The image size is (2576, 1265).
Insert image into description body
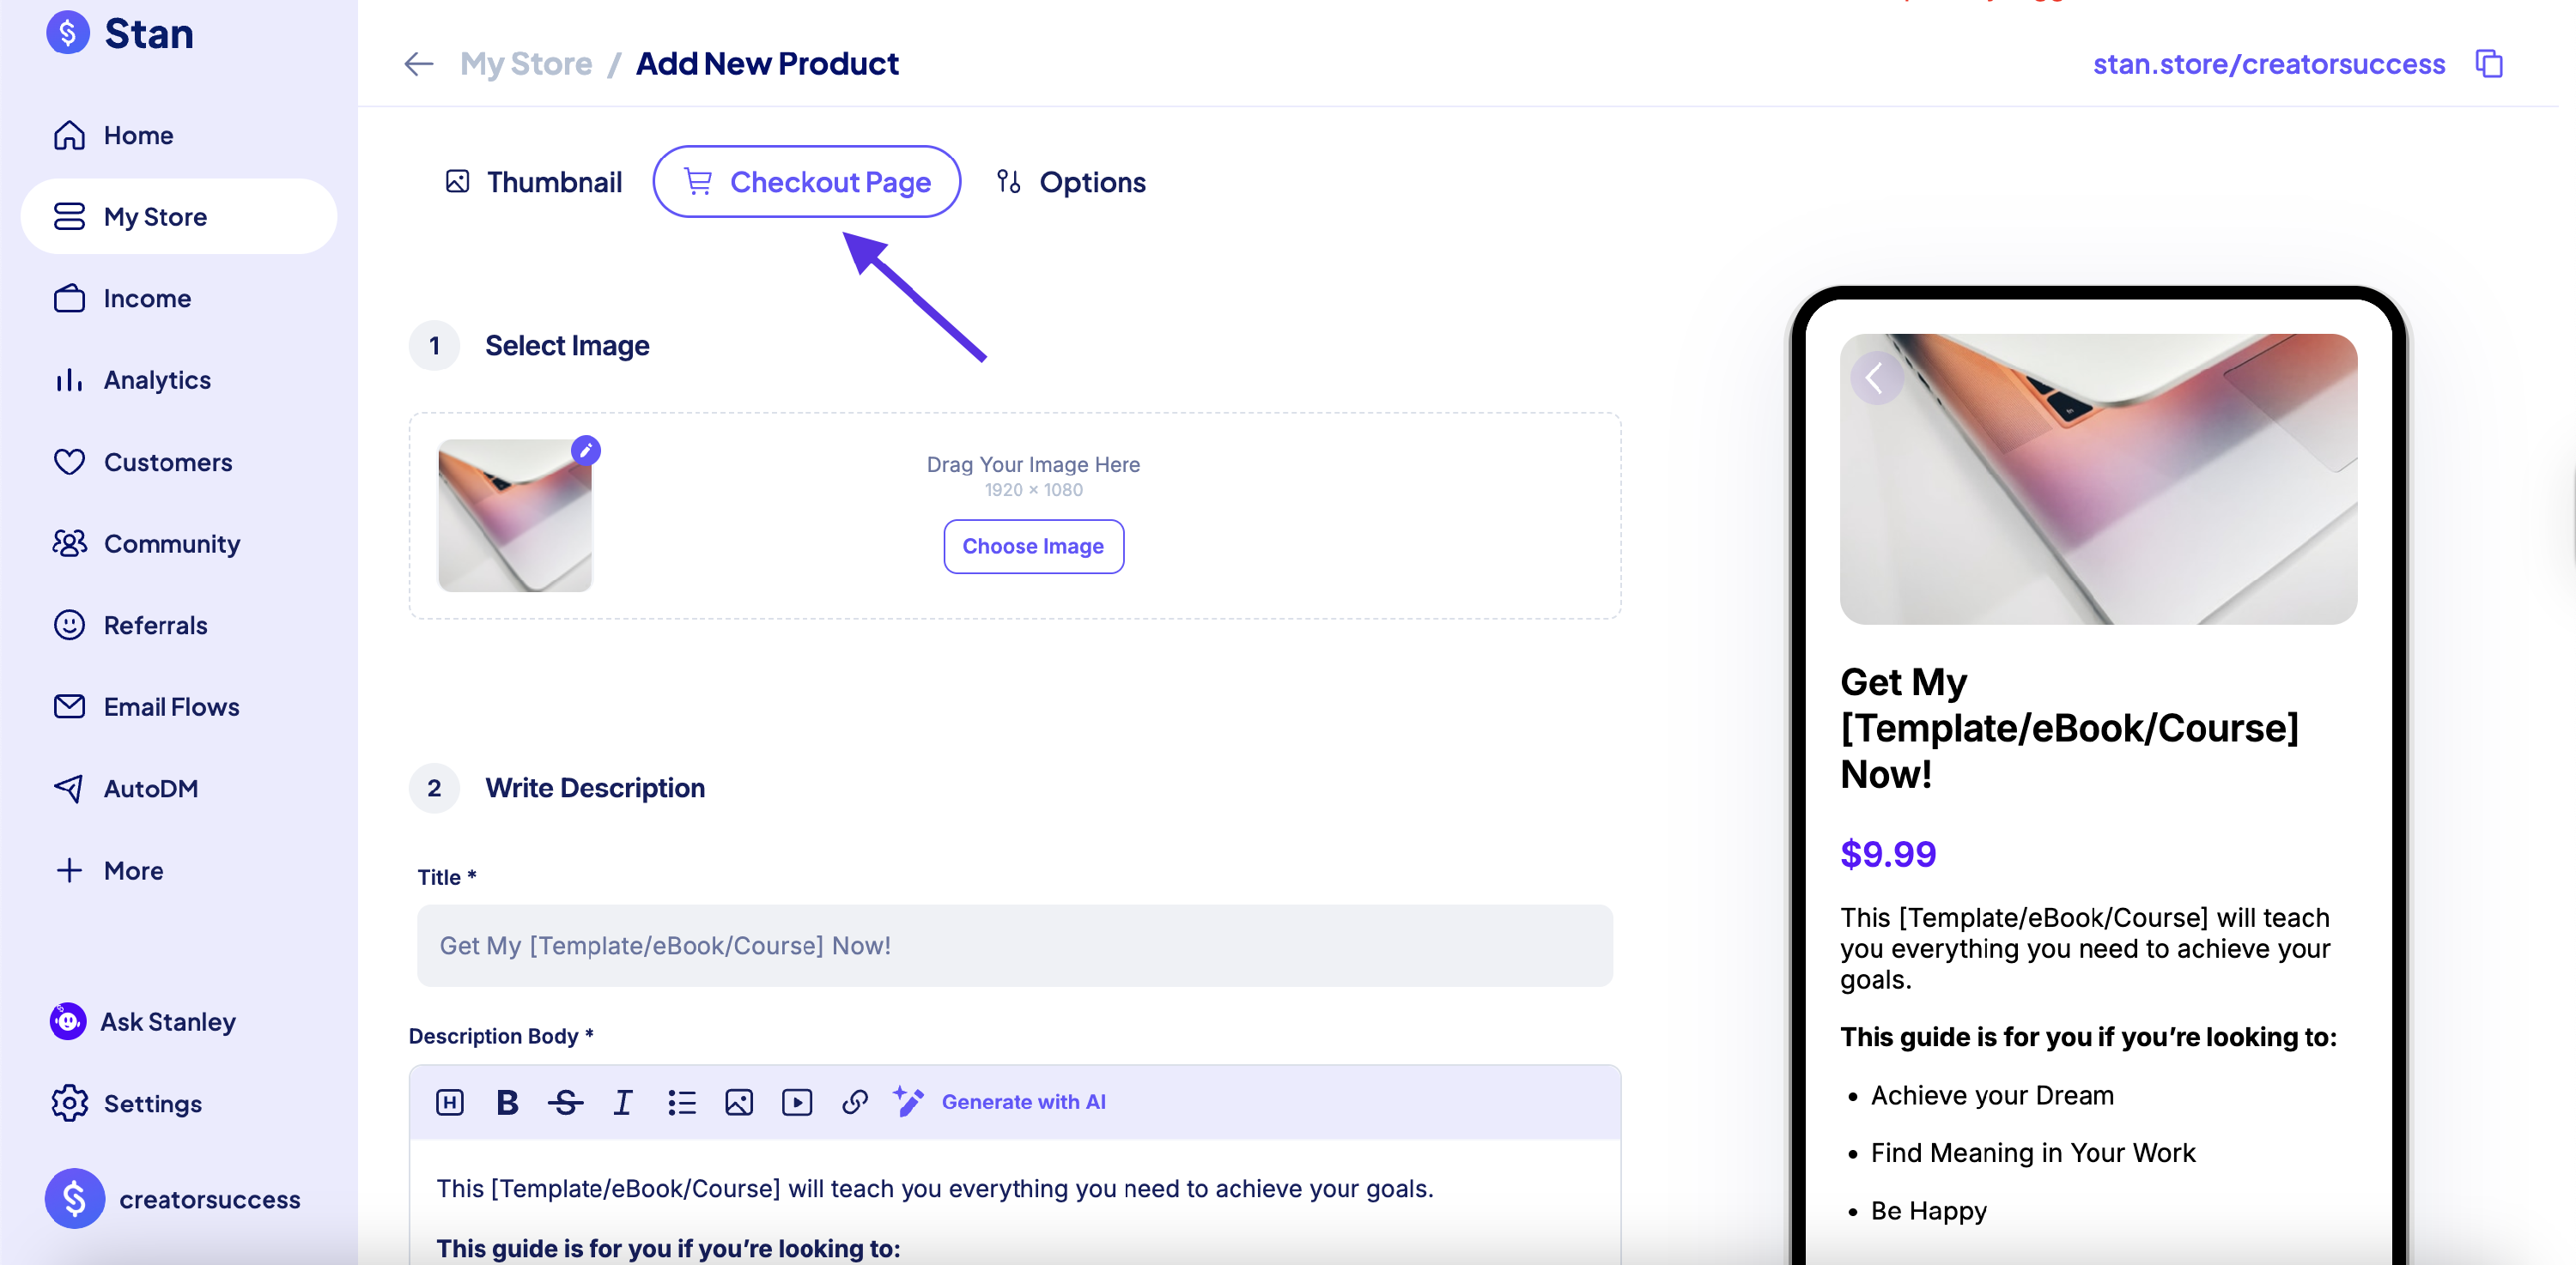click(x=739, y=1102)
